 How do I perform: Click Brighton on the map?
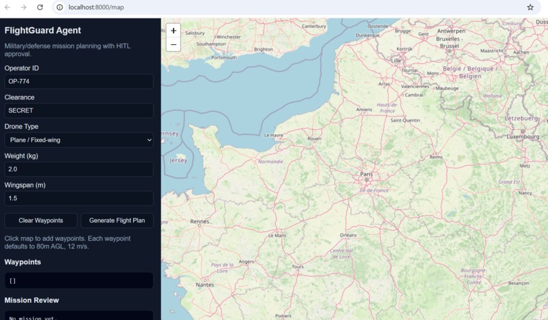[263, 50]
